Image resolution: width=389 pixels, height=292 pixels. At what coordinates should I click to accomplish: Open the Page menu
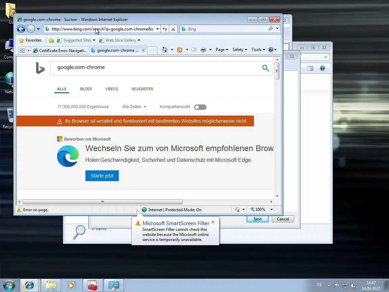coord(222,50)
